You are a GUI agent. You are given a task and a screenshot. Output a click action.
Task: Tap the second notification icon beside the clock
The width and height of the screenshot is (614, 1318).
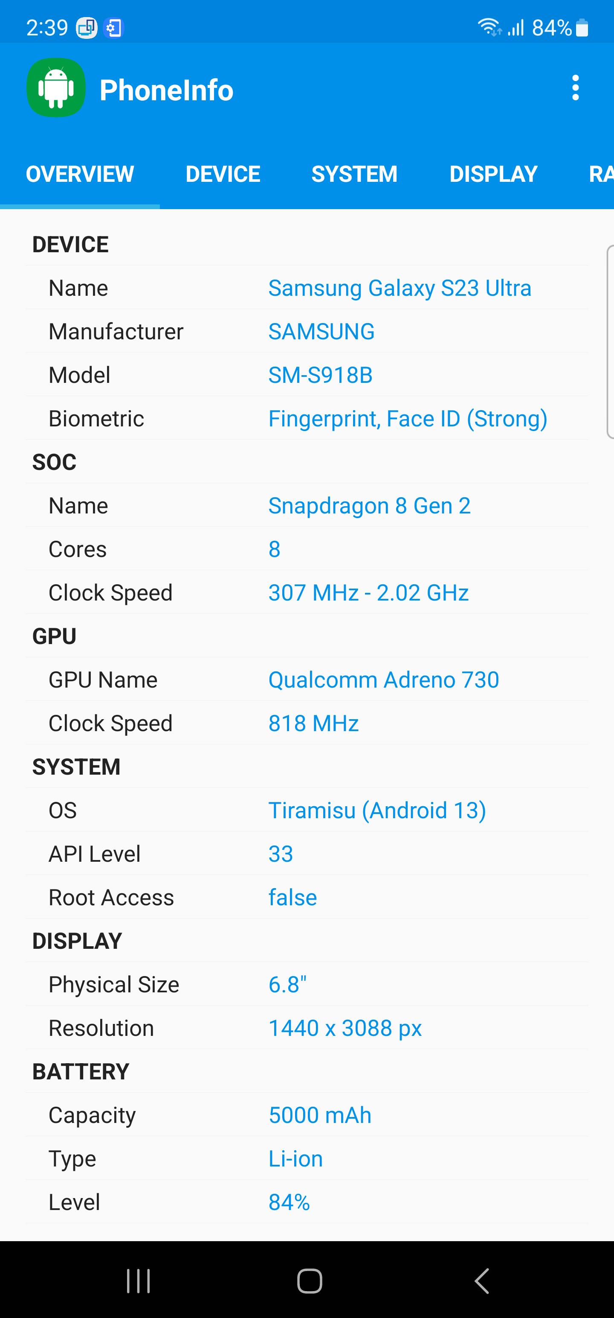click(x=113, y=28)
